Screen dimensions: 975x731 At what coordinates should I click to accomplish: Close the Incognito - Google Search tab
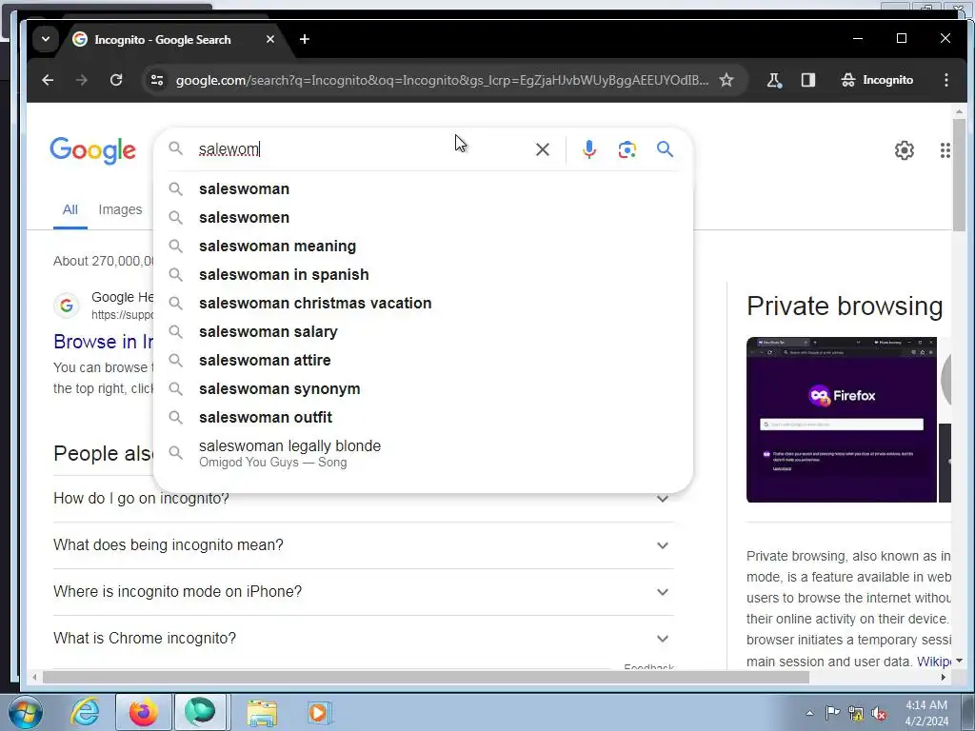click(x=269, y=39)
